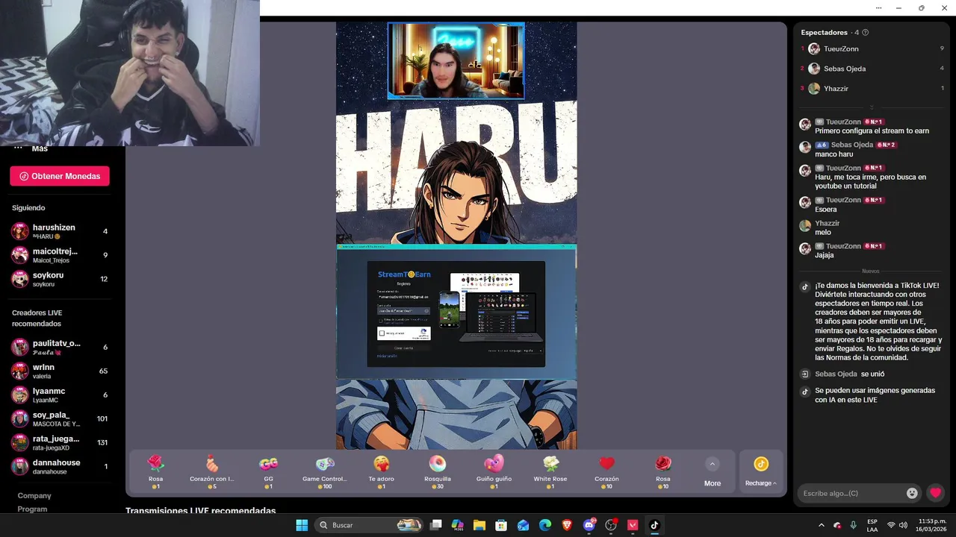Send the Guiño guiño gift
Image resolution: width=956 pixels, height=537 pixels.
pyautogui.click(x=494, y=472)
